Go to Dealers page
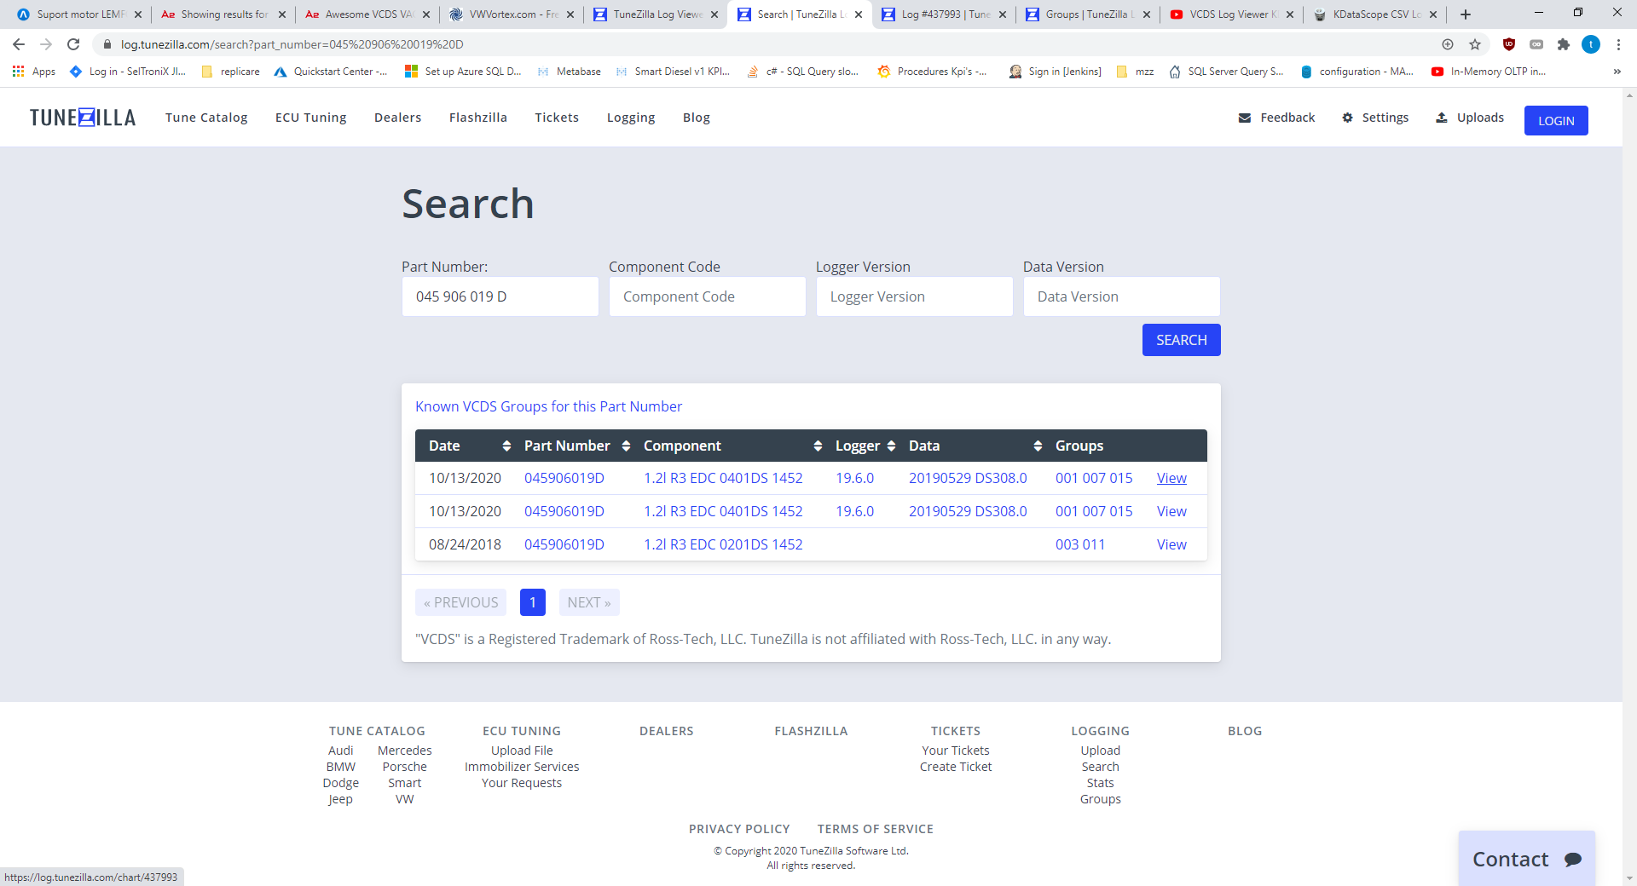Image resolution: width=1637 pixels, height=886 pixels. 398,118
